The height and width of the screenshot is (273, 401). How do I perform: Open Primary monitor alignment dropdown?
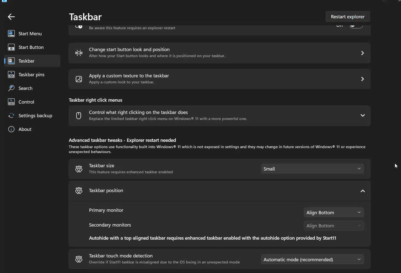click(334, 213)
